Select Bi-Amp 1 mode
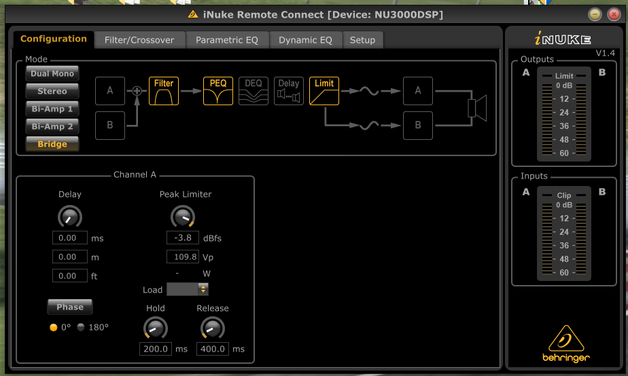This screenshot has width=628, height=376. [52, 109]
